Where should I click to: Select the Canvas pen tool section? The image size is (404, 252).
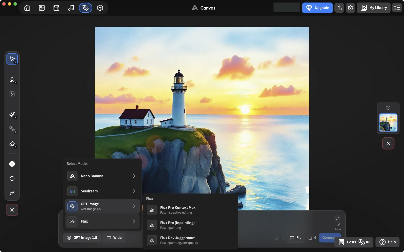pos(86,8)
